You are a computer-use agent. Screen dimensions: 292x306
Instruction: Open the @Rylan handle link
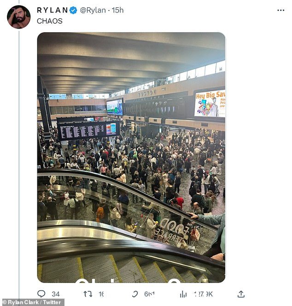pos(93,10)
